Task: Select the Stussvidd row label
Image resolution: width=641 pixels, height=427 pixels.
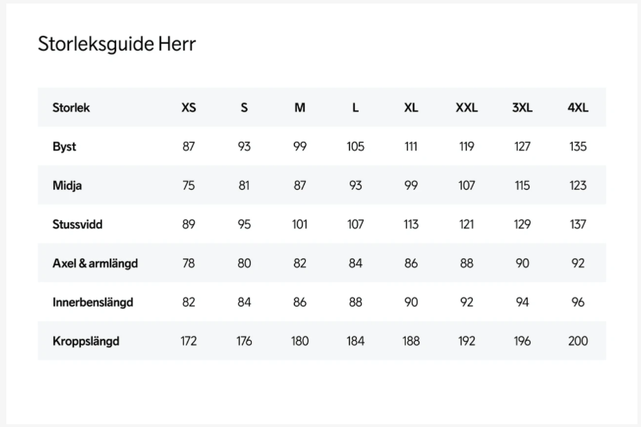Action: pyautogui.click(x=77, y=224)
